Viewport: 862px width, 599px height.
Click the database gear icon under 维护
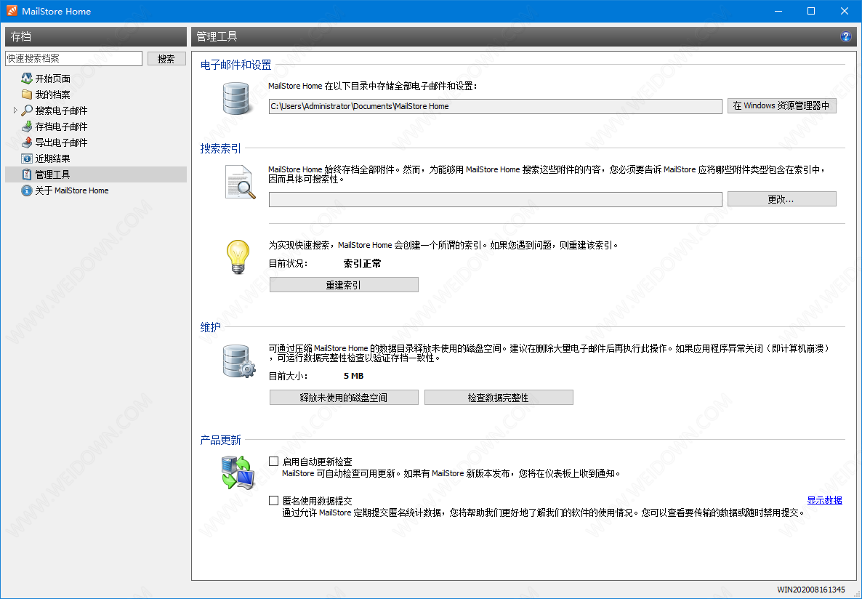[x=239, y=361]
